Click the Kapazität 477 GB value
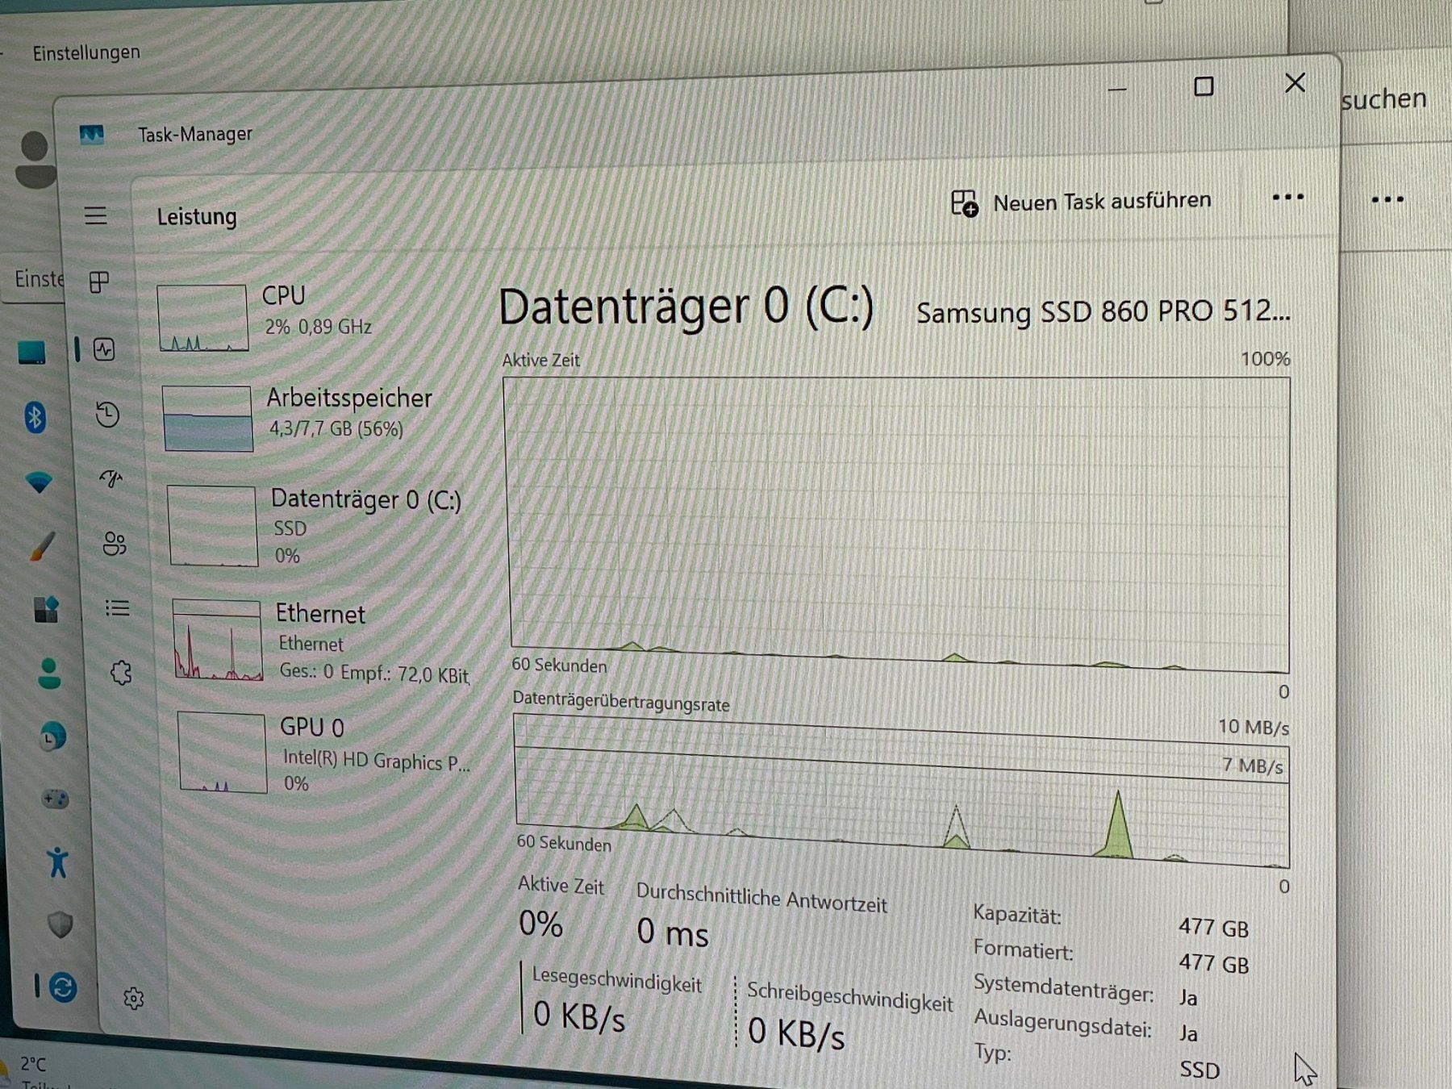This screenshot has height=1089, width=1452. 1213,928
